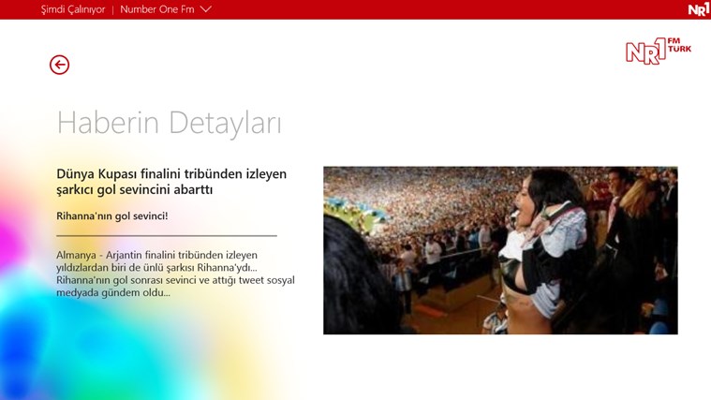This screenshot has height=400, width=711.
Task: Click article body text starting Almanya - Arjantin
Action: coord(175,274)
